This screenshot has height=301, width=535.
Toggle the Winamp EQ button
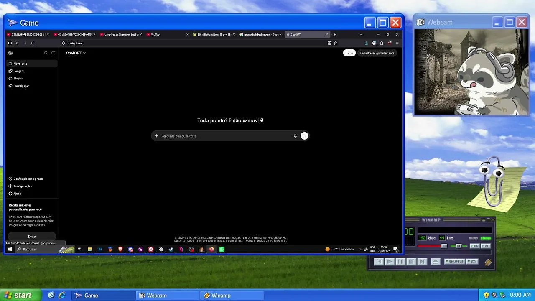click(475, 246)
